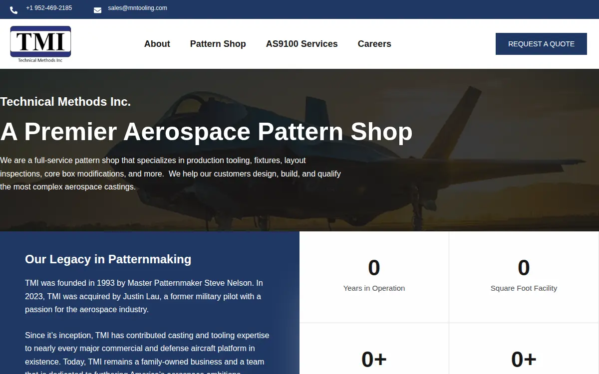Navigate to the Careers page
The image size is (599, 374).
pos(374,44)
